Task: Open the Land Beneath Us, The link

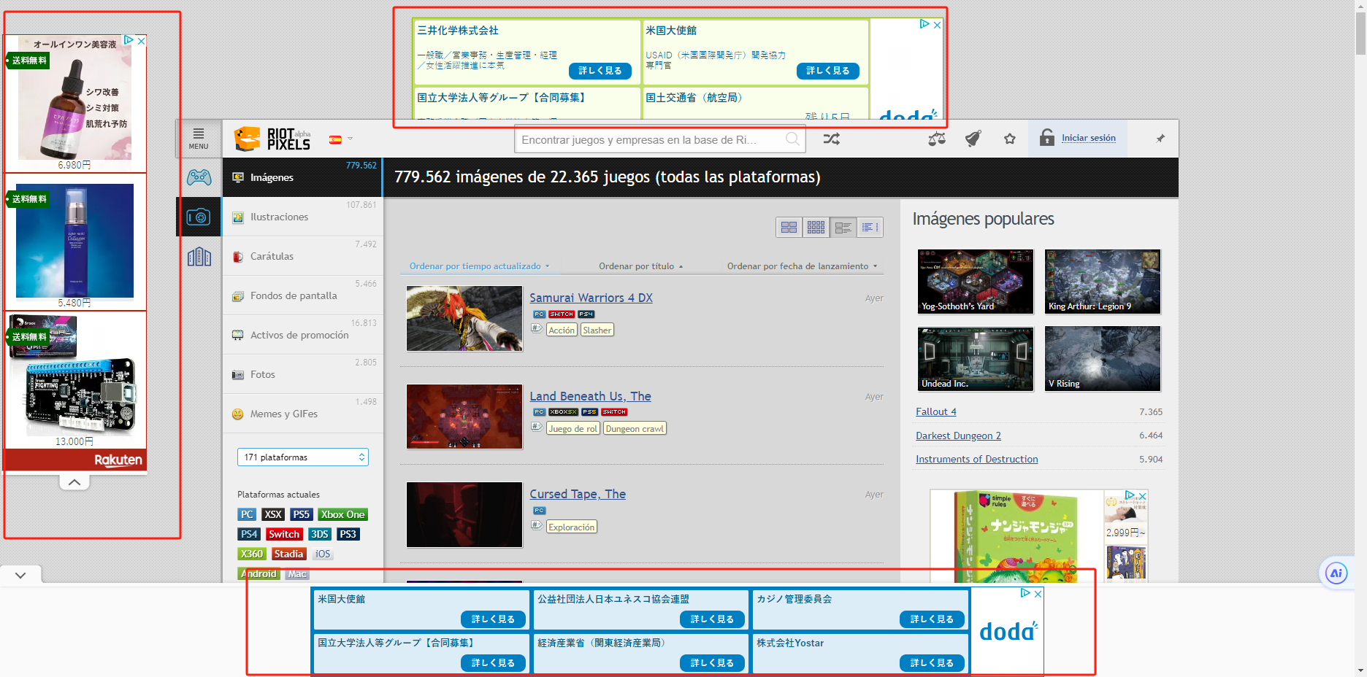Action: 590,396
